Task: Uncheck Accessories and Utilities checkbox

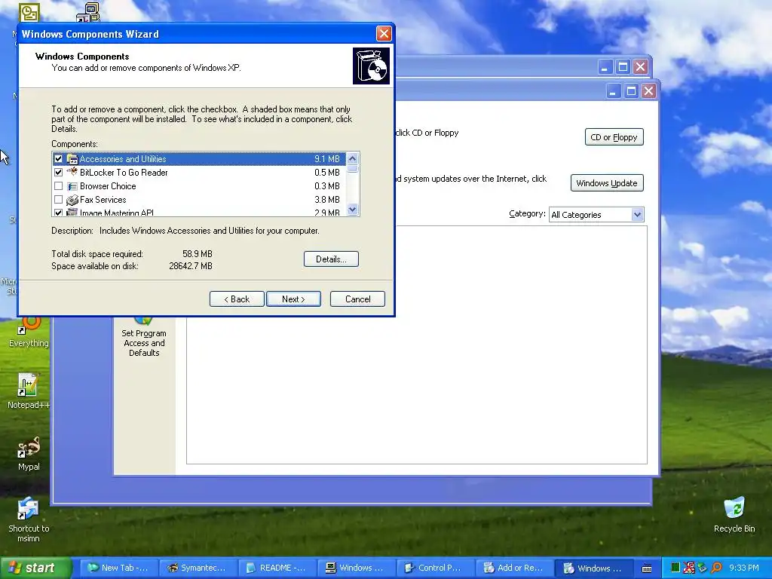Action: click(59, 159)
